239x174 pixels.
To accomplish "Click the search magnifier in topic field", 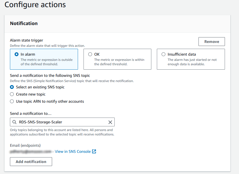I will (x=14, y=122).
